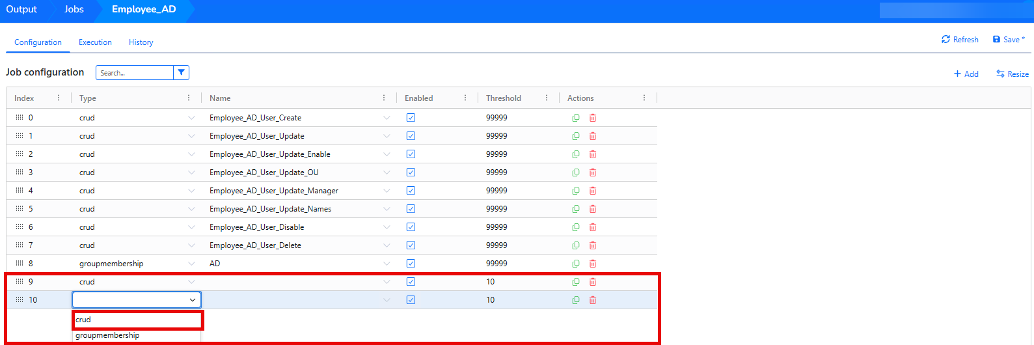The height and width of the screenshot is (345, 1034).
Task: Click the Refresh button
Action: click(x=960, y=40)
